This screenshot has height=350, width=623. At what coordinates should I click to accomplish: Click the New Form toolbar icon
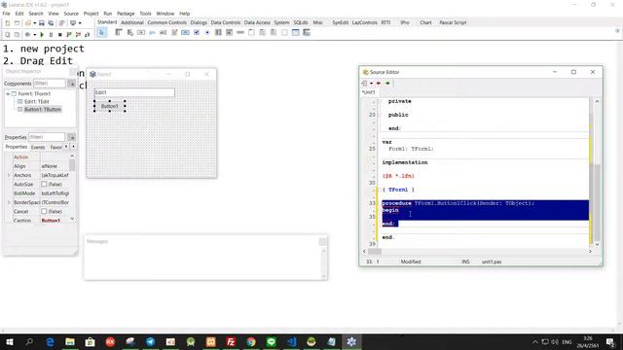pyautogui.click(x=17, y=23)
